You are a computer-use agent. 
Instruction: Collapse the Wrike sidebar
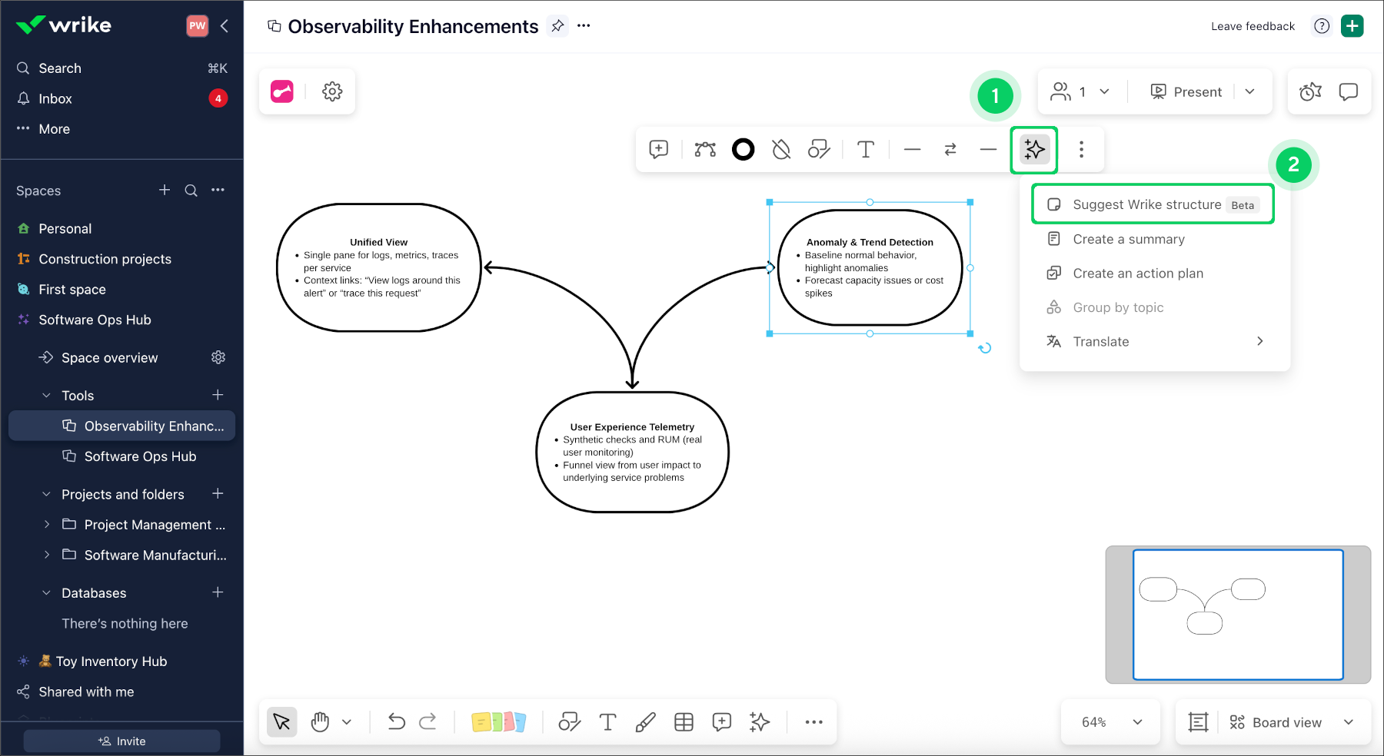click(225, 26)
